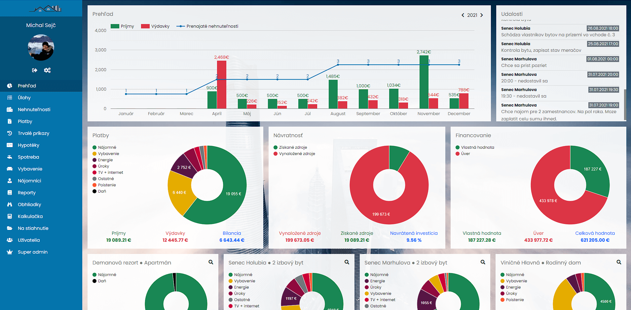Click the Michal Sejč user name
Screen dimensions: 631x310
(x=41, y=25)
